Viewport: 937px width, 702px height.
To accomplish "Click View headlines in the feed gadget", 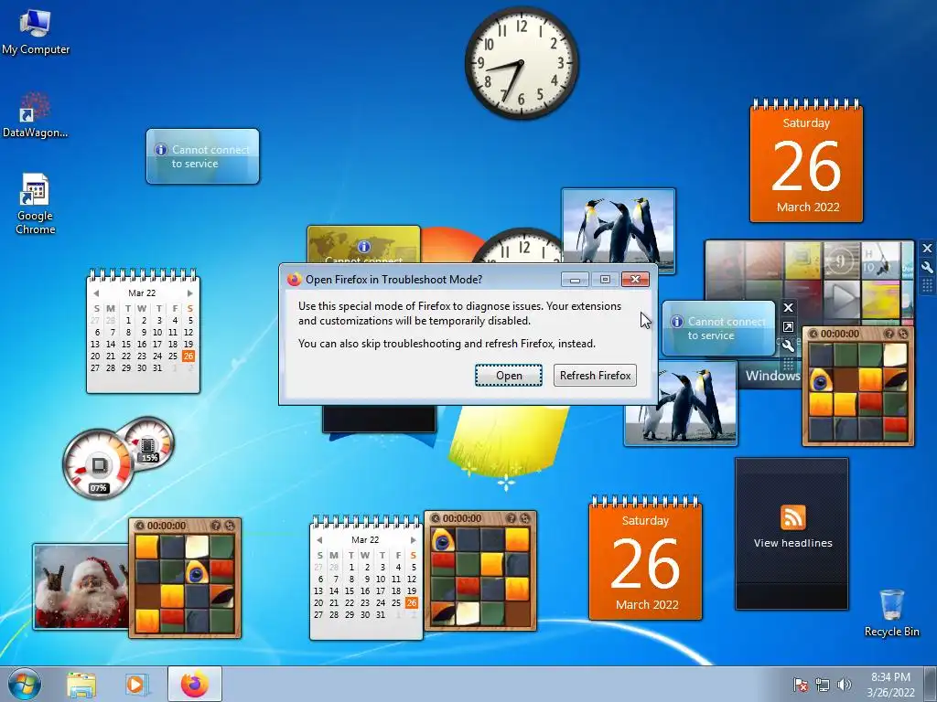I will click(793, 543).
